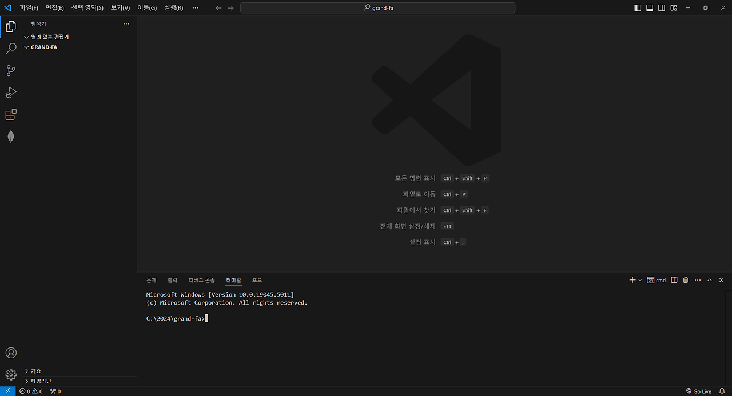Click the 탐색기 panel title

(x=38, y=24)
